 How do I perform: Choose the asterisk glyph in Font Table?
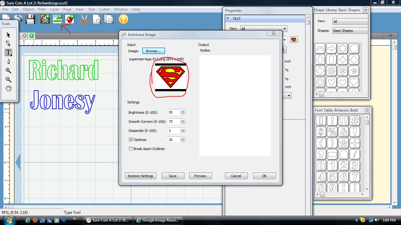pyautogui.click(x=344, y=143)
